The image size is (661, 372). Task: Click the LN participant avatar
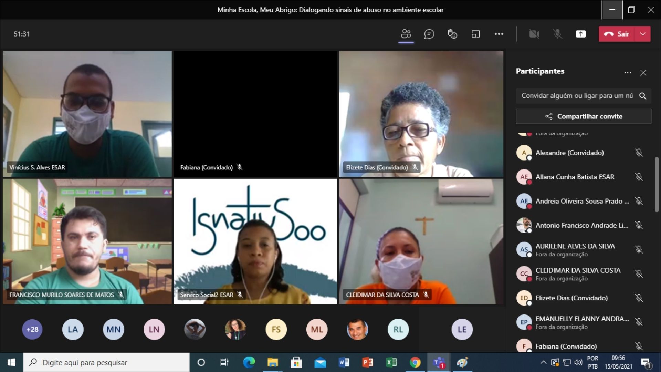click(154, 329)
